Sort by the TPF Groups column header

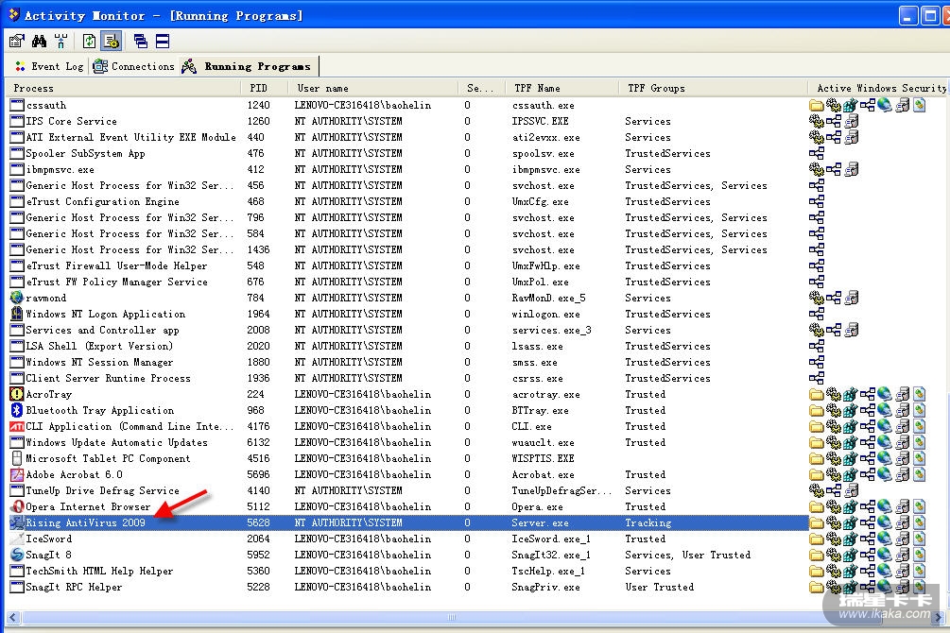click(713, 89)
